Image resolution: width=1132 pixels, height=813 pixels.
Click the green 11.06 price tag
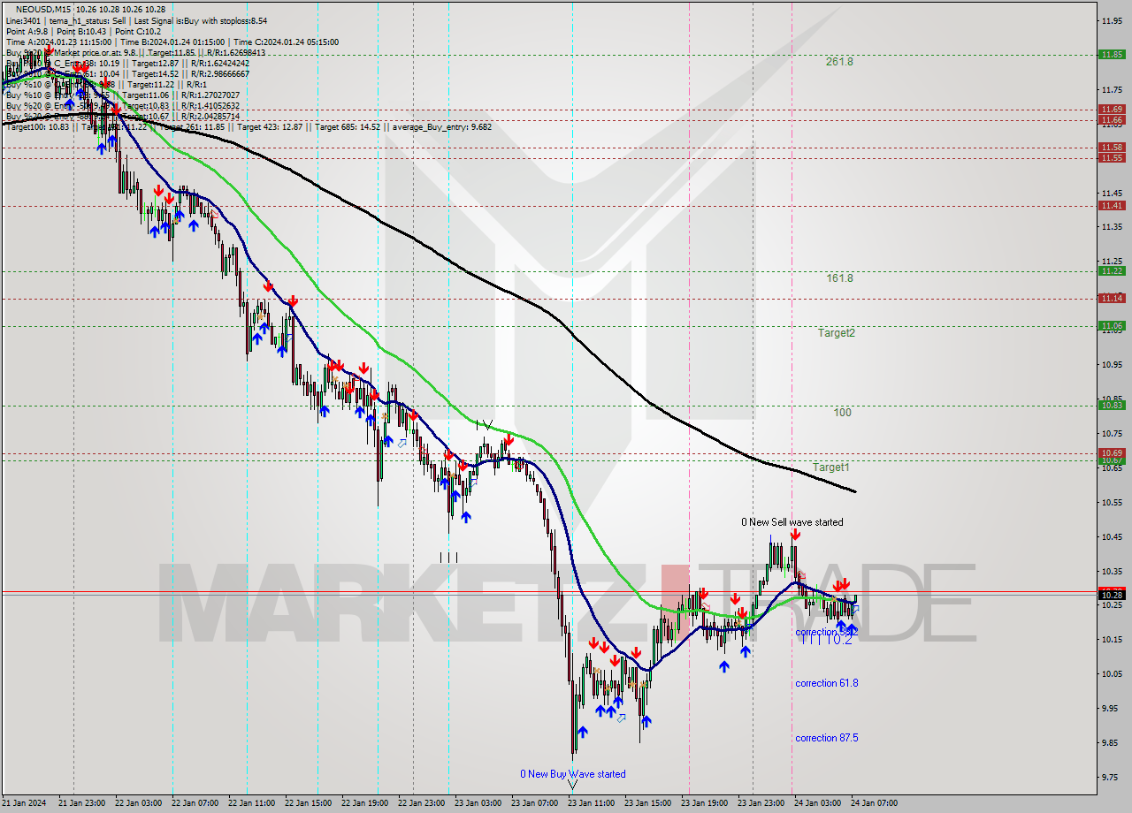(1111, 325)
